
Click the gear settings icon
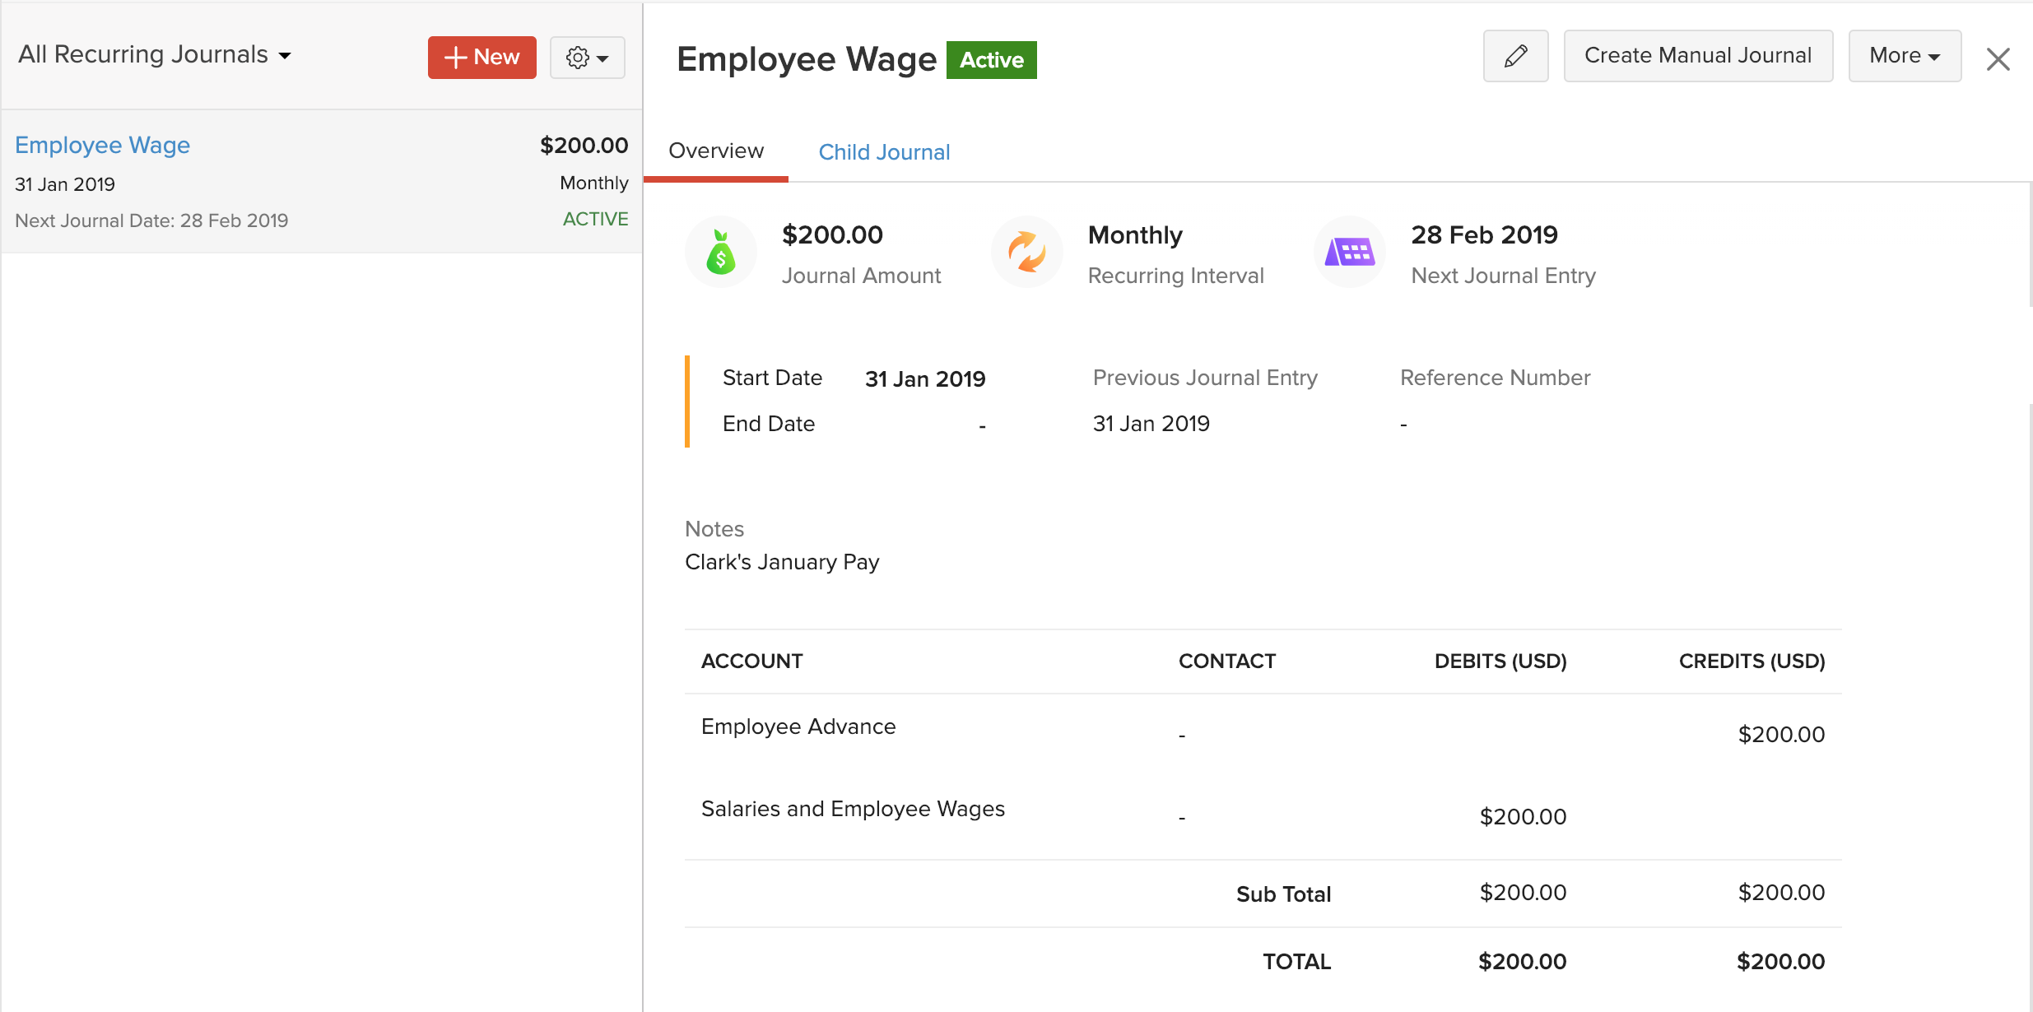(x=578, y=58)
